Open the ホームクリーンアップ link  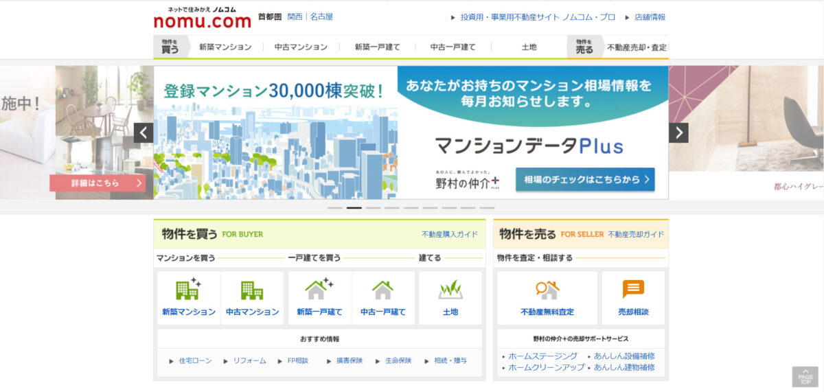[547, 367]
